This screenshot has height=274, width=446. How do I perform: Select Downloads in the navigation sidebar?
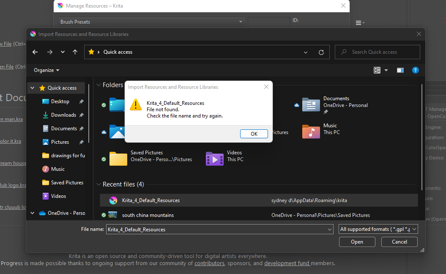point(63,115)
